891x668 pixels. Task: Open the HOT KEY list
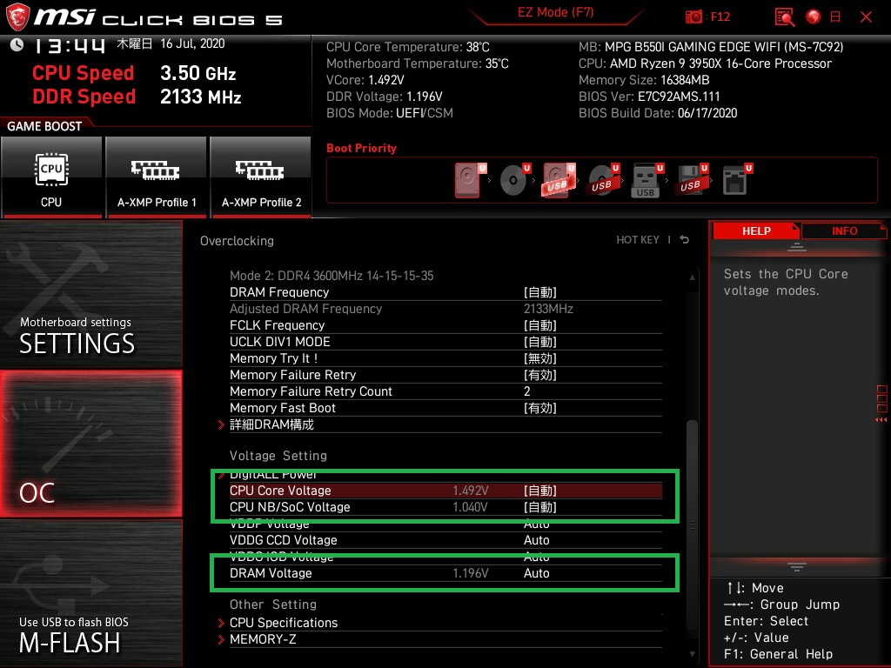point(638,240)
